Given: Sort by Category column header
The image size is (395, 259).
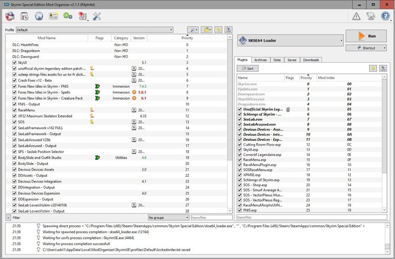Looking at the screenshot, I should click(121, 38).
